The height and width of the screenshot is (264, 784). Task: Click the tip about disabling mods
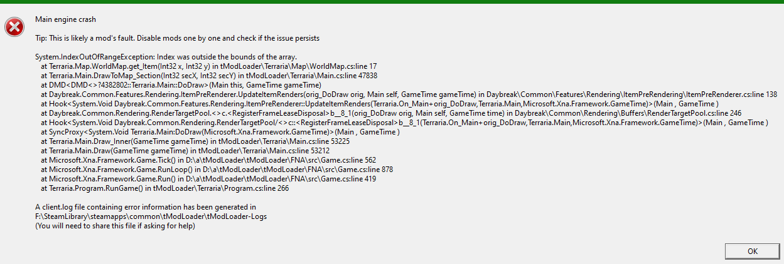178,38
